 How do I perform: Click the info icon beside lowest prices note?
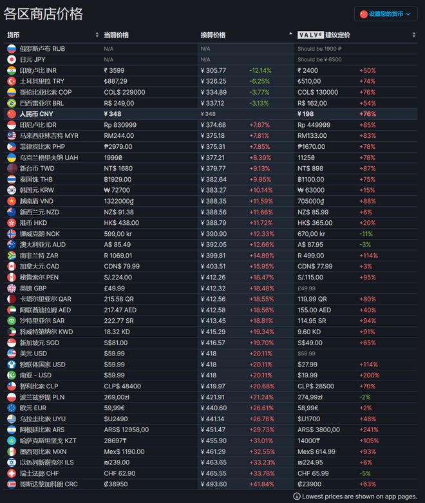(297, 497)
